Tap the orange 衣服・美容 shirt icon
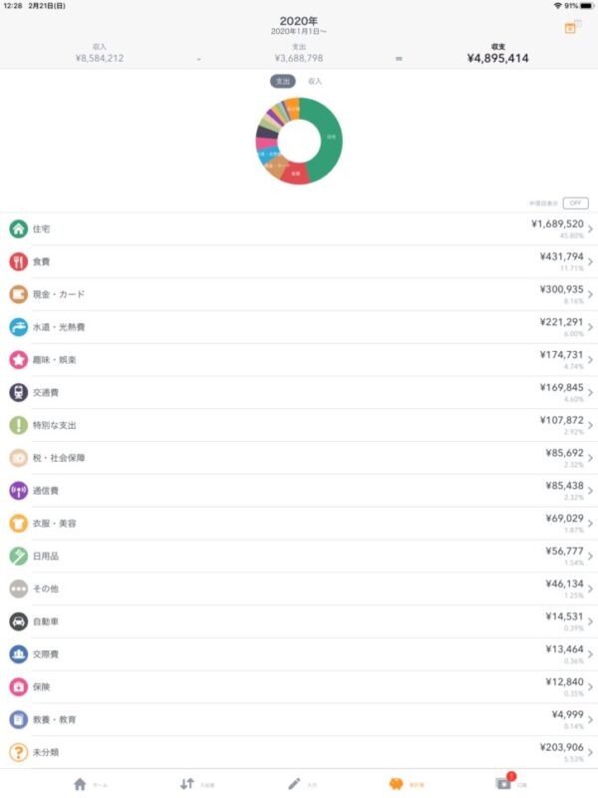598x798 pixels. (x=19, y=523)
